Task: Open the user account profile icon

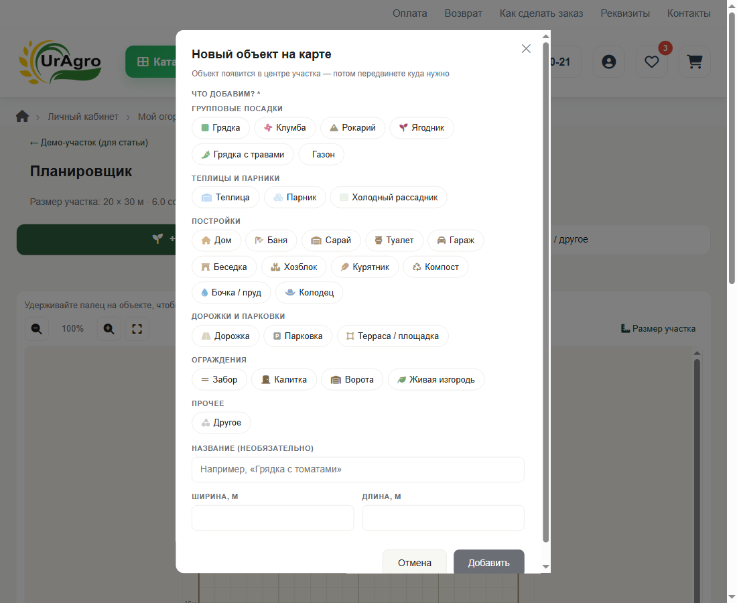Action: coord(608,62)
